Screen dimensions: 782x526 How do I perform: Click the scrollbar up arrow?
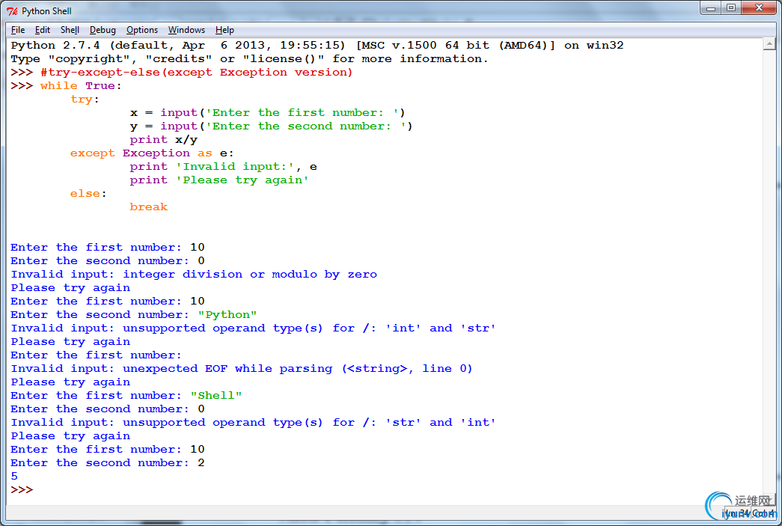(769, 44)
